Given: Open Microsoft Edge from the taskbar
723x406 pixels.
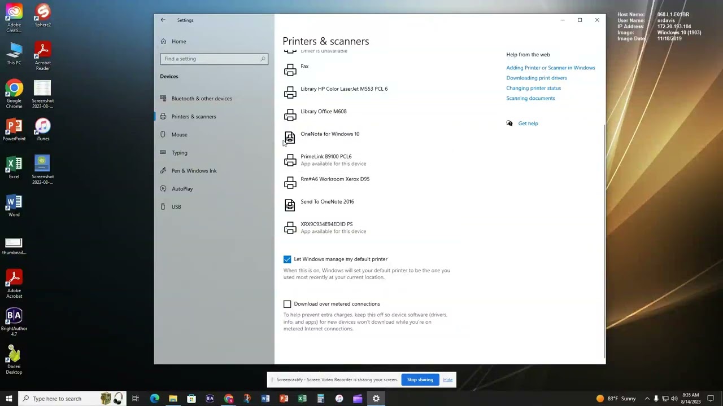Looking at the screenshot, I should (154, 399).
